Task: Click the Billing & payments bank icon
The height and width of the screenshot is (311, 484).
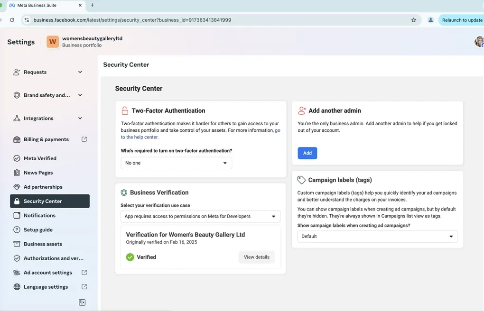Action: (x=17, y=139)
